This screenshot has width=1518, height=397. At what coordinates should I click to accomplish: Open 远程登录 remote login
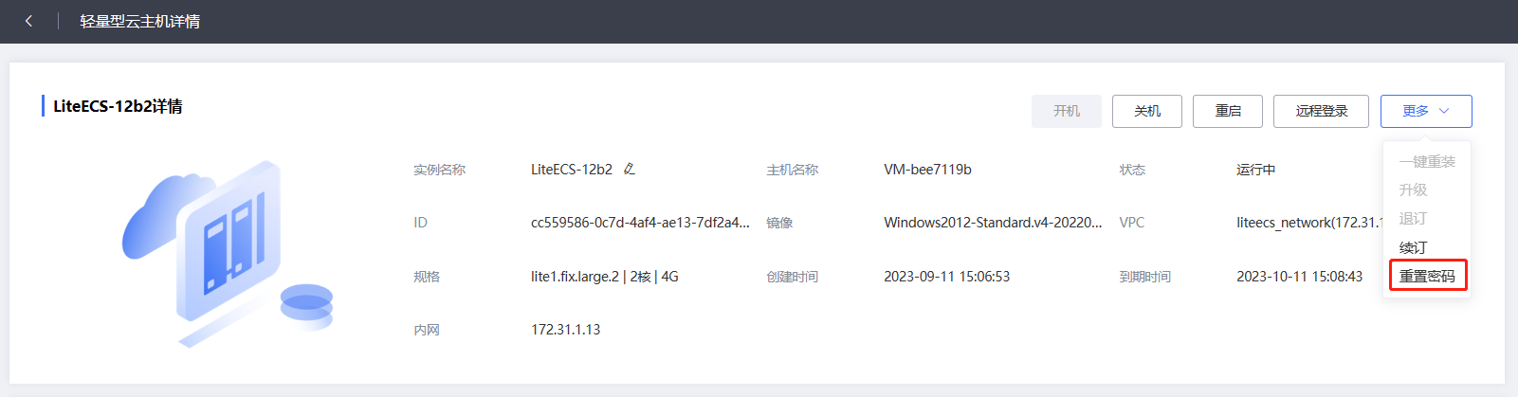coord(1321,111)
